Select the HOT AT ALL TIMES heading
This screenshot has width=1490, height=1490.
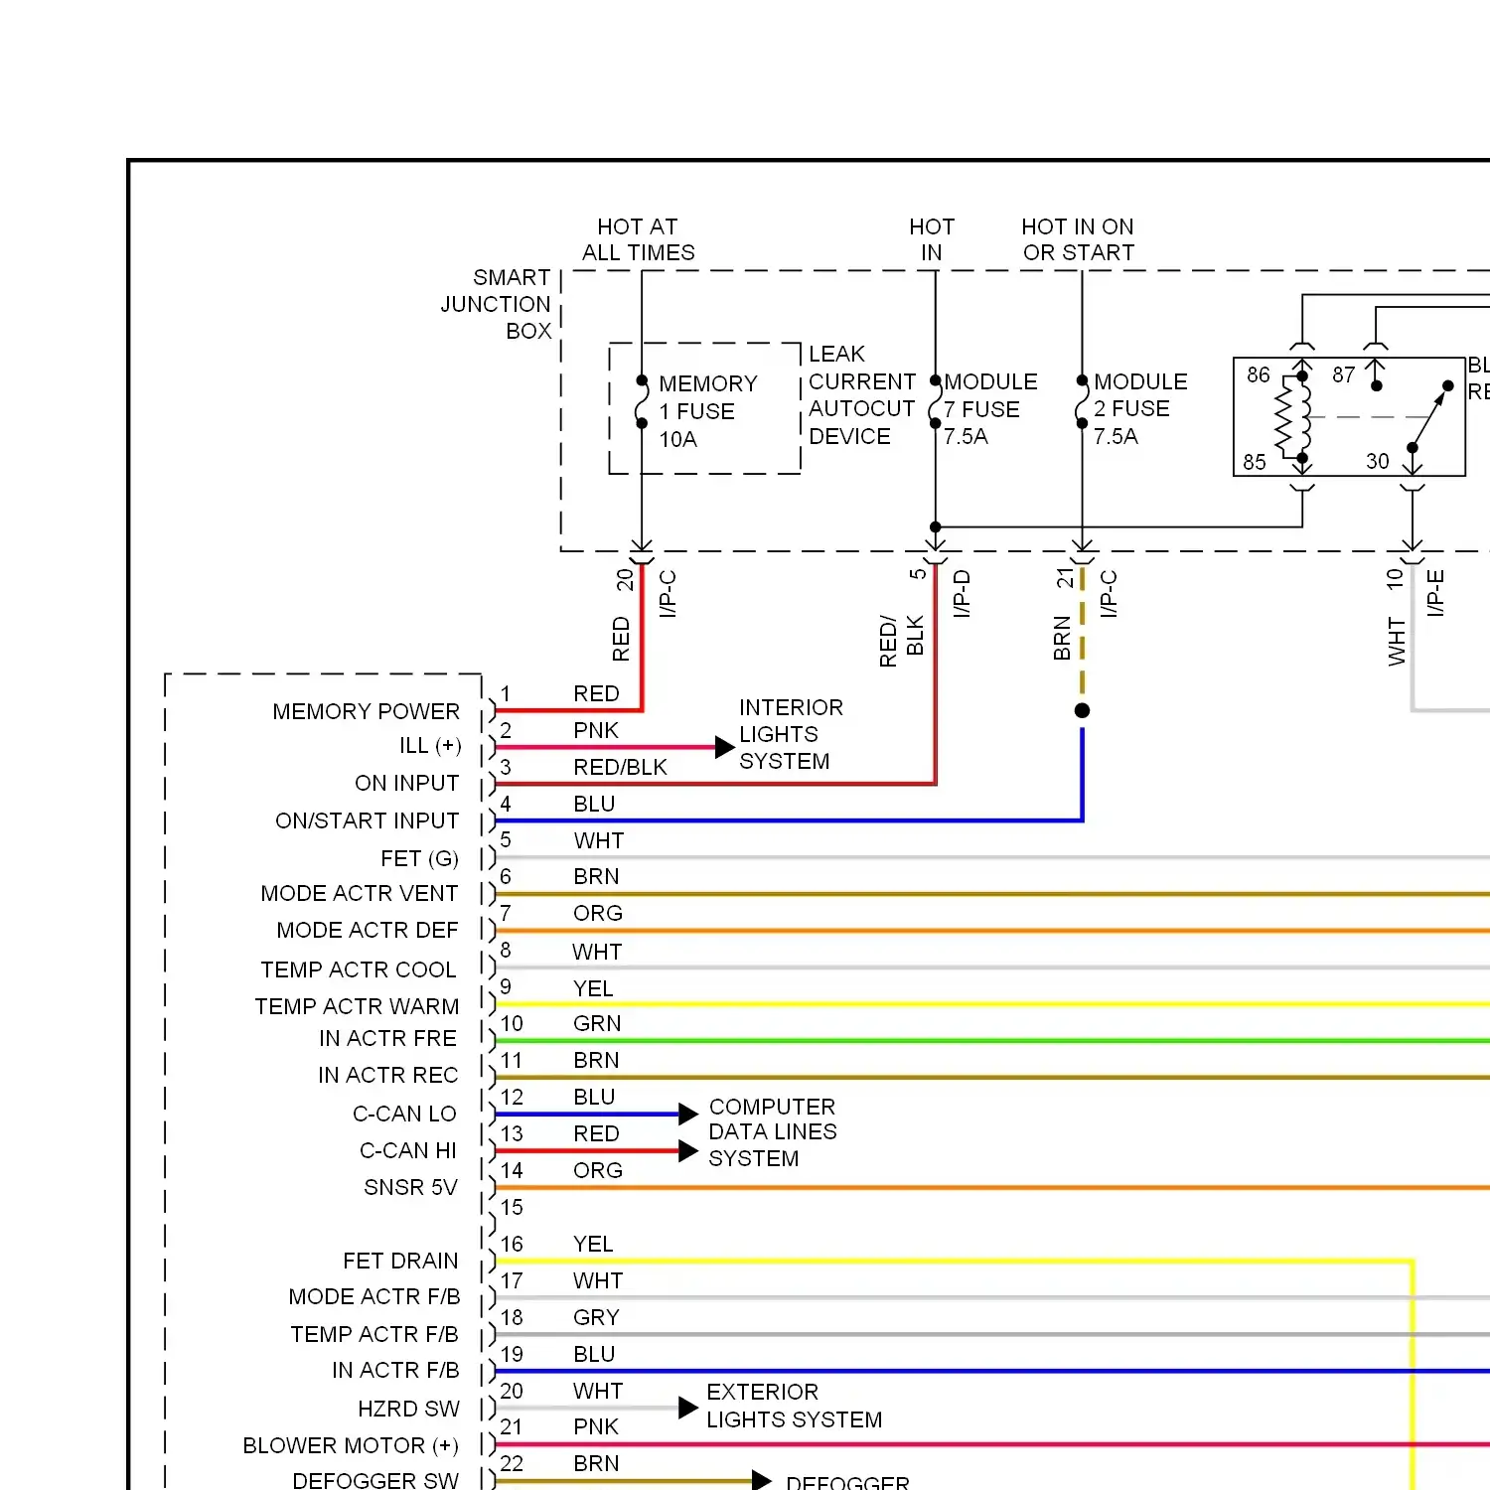pyautogui.click(x=638, y=239)
